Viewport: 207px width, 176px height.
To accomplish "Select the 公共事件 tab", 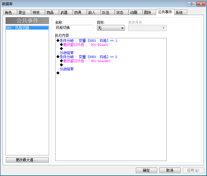I will pos(165,12).
